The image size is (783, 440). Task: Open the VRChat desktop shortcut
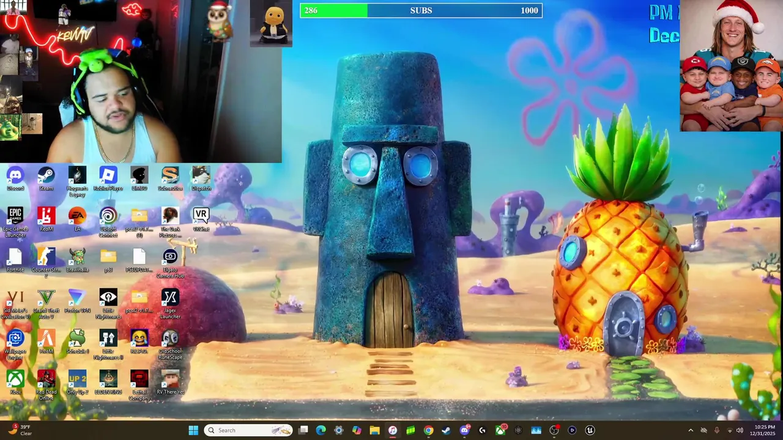point(201,219)
